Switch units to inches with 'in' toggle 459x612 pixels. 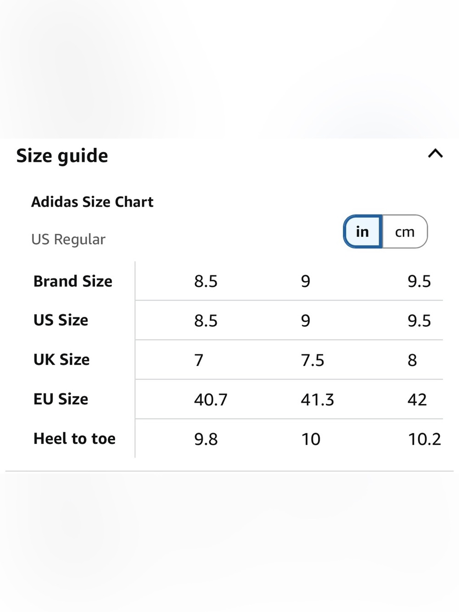(x=363, y=231)
